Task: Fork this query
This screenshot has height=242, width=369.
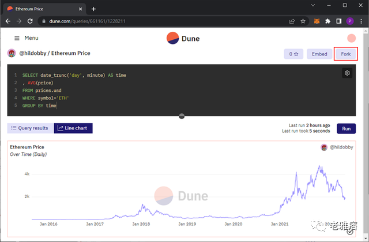Action: [x=346, y=54]
